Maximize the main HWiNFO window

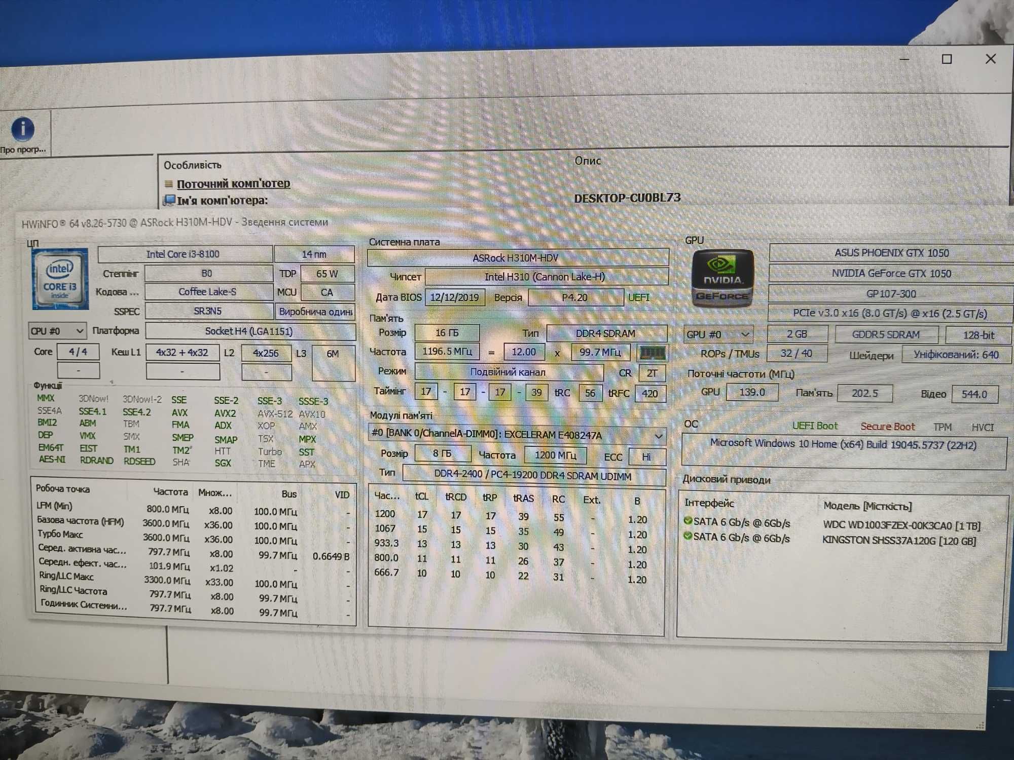click(x=947, y=59)
